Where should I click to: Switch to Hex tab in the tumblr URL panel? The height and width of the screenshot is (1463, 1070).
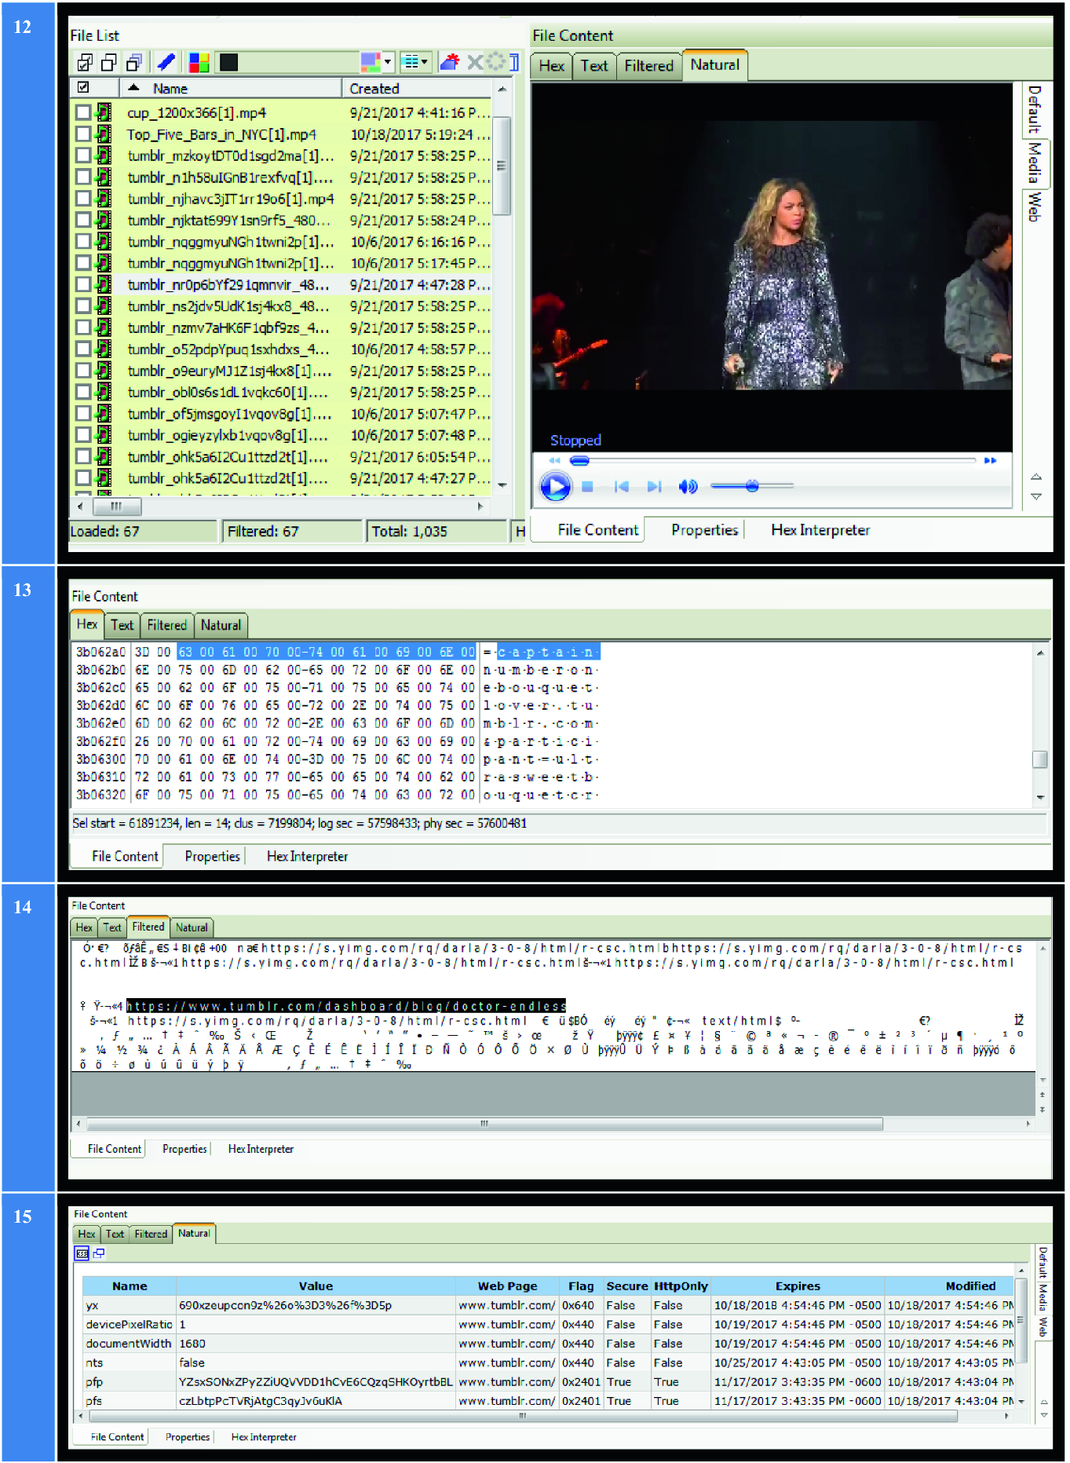[x=84, y=927]
